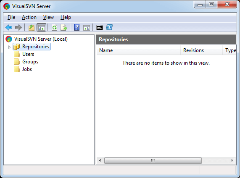Sort by the Name column header
Viewport: 240px width, 178px height.
(139, 50)
